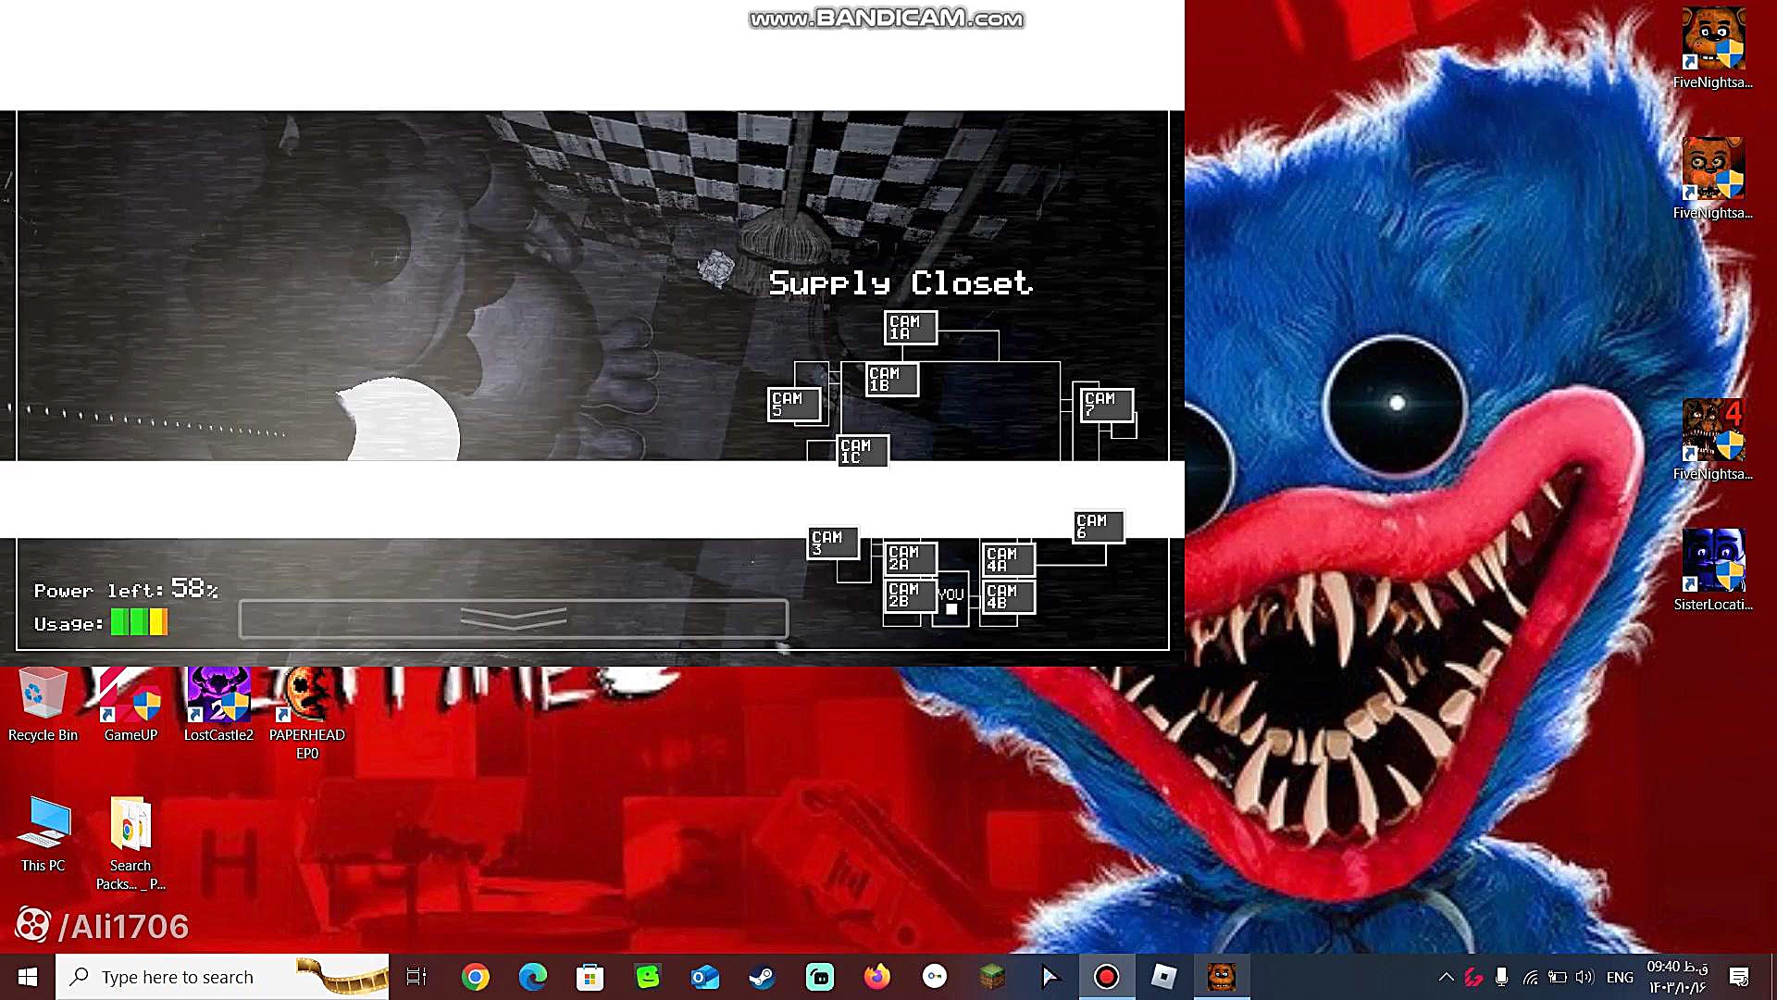Open the white key icon taskbar app

coord(935,977)
